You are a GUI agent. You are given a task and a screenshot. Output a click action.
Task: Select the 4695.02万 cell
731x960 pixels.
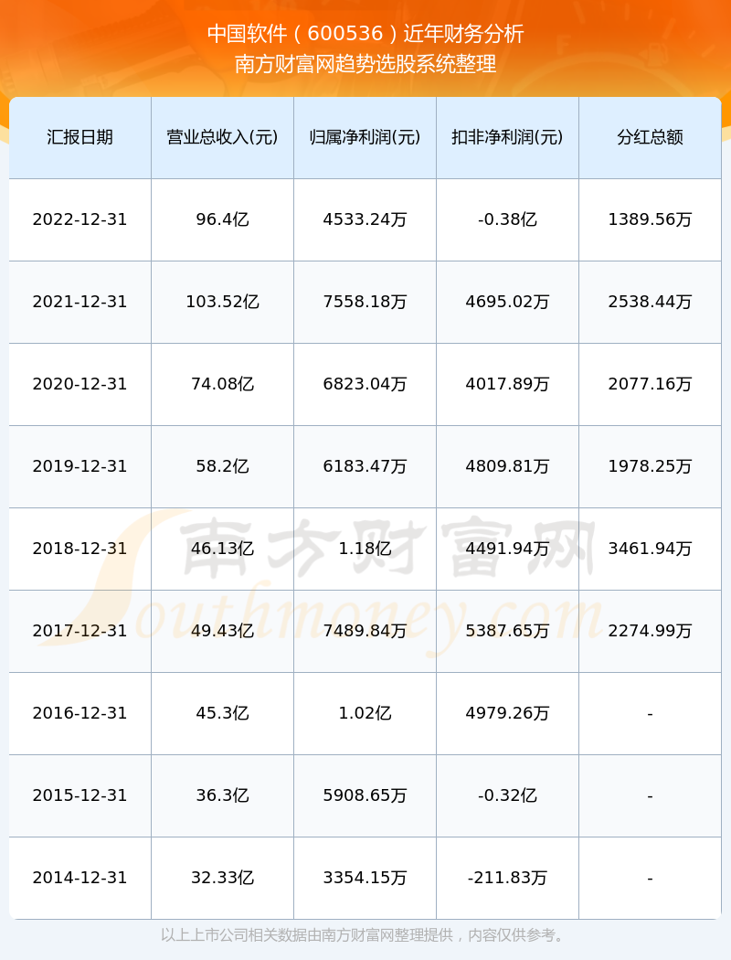(508, 302)
